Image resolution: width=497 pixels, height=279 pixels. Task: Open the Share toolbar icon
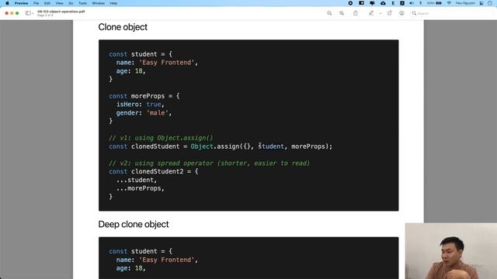356,13
